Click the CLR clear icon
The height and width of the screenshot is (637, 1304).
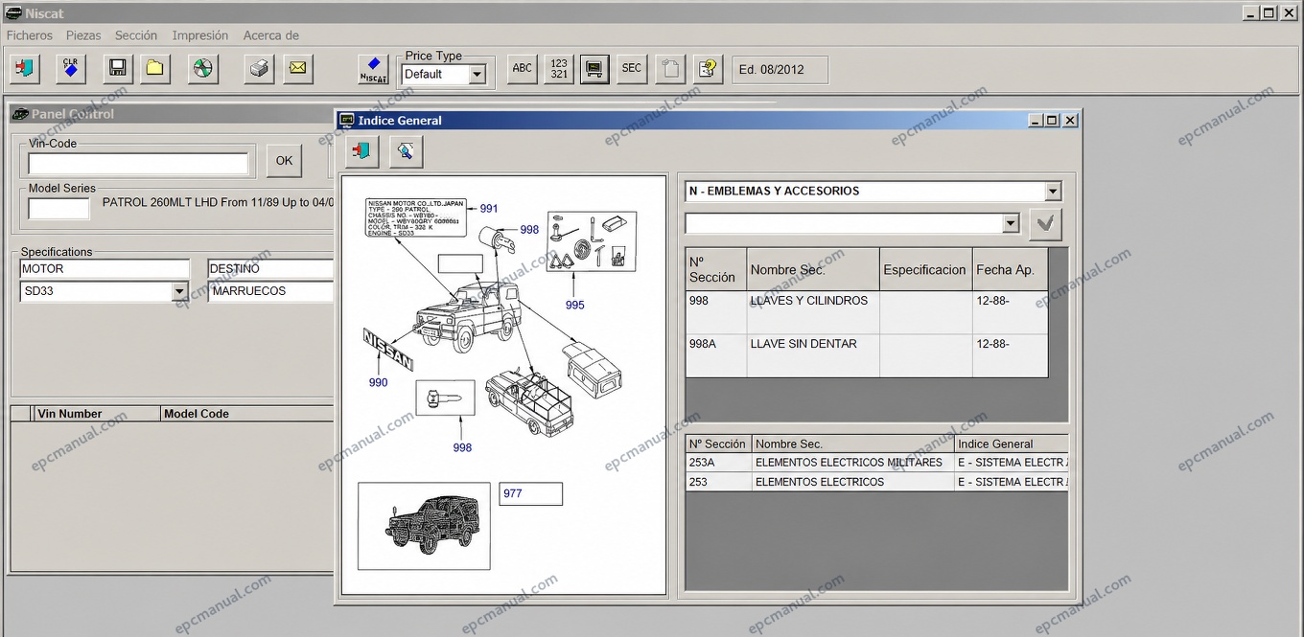coord(71,68)
